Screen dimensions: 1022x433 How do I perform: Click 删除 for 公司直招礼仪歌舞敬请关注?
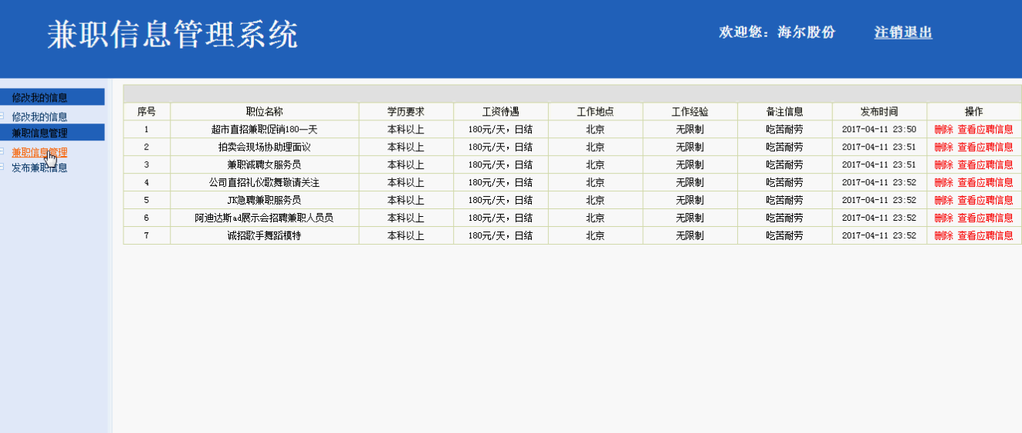943,183
